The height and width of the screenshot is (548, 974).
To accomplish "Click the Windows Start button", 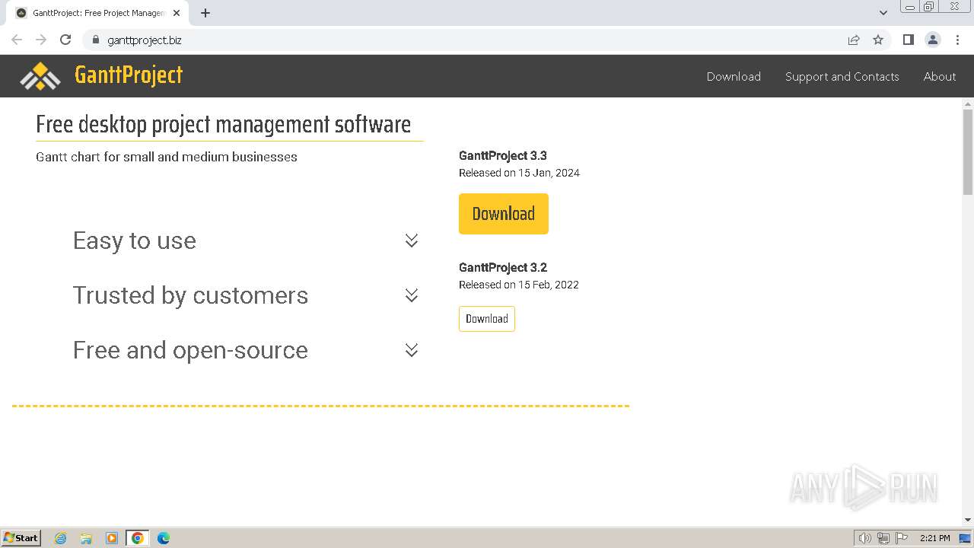I will [21, 538].
